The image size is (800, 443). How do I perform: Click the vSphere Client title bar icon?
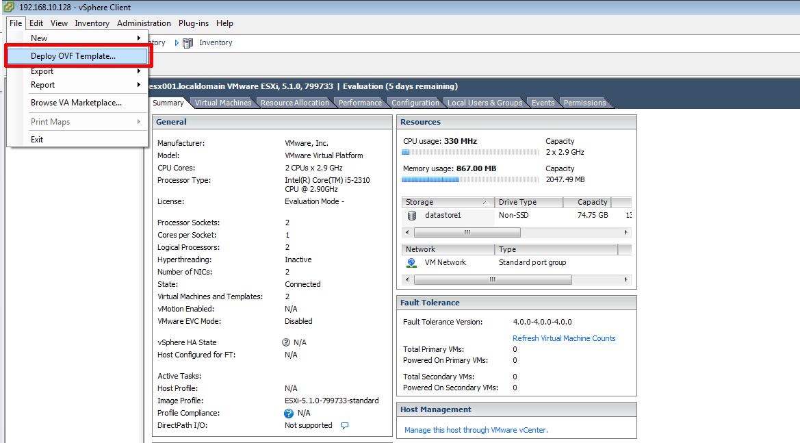(9, 7)
